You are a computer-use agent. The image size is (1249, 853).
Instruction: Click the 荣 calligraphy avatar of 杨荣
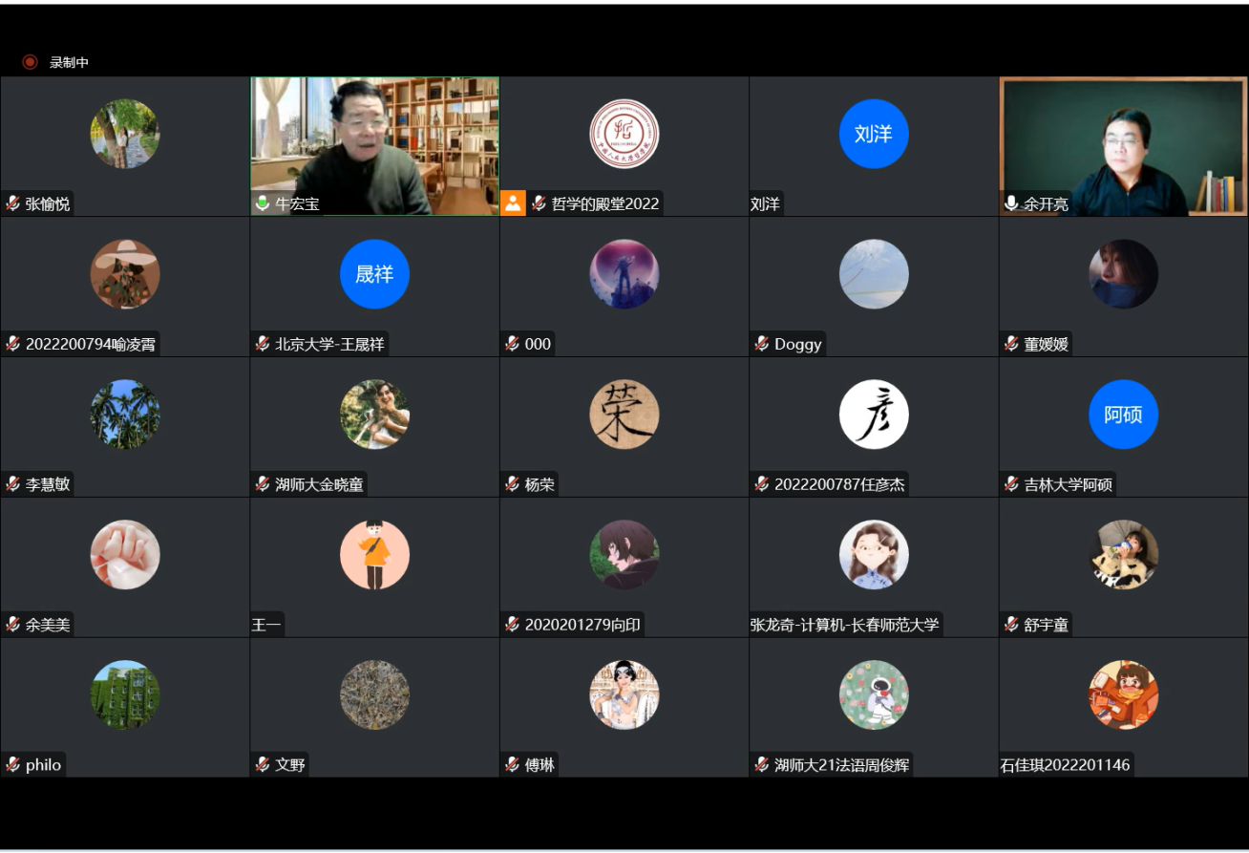(x=624, y=415)
